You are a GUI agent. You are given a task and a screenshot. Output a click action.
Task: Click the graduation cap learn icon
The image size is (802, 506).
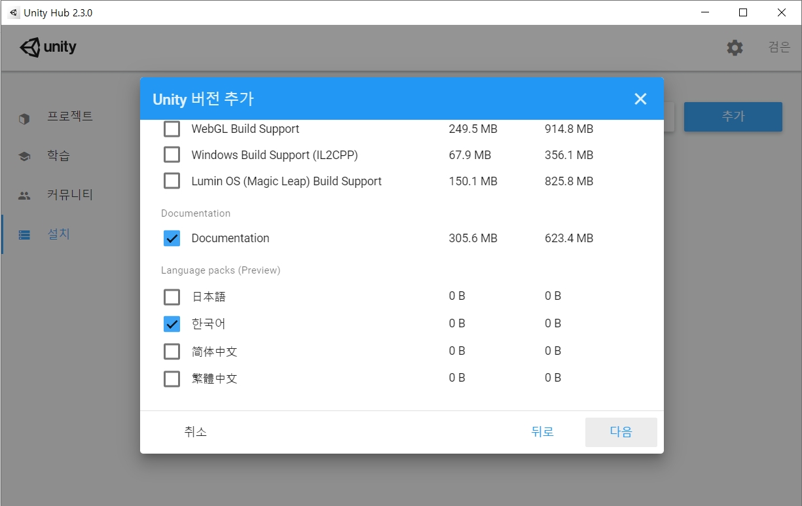click(x=24, y=156)
